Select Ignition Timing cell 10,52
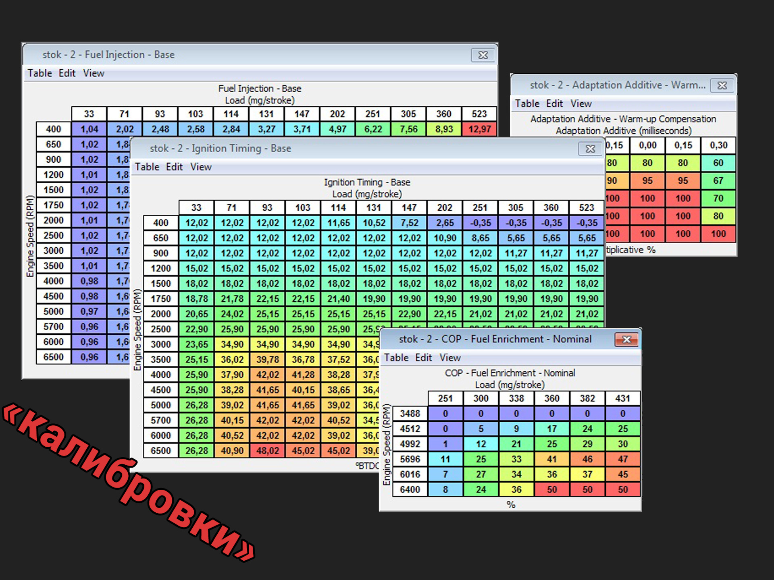Image resolution: width=774 pixels, height=580 pixels. click(x=374, y=223)
